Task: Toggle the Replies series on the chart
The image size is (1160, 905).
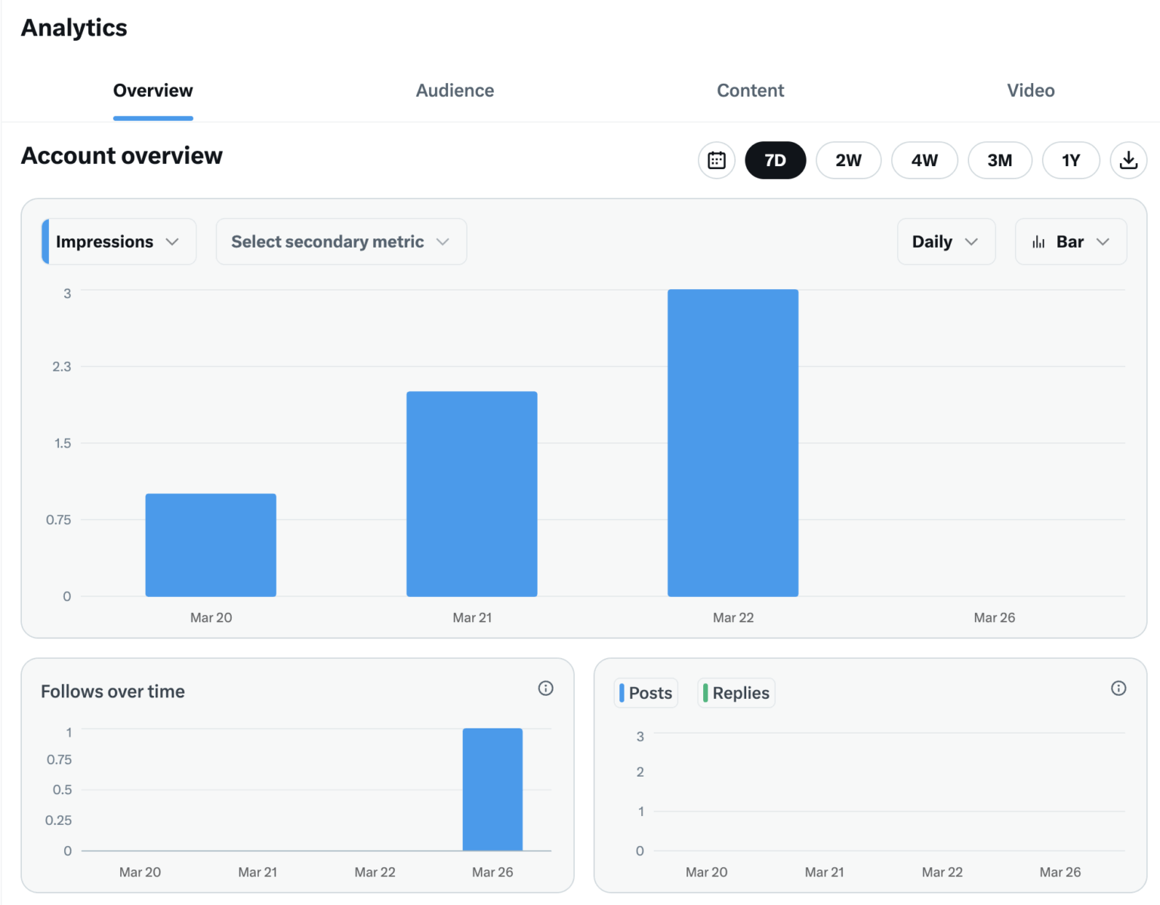Action: tap(736, 692)
